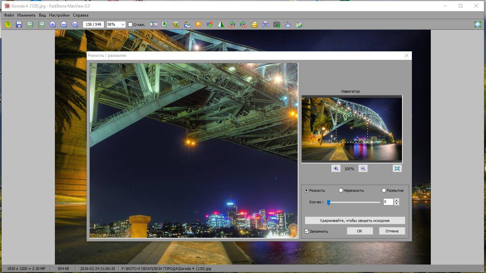The width and height of the screenshot is (486, 273).
Task: Click the 1920 x 1200 dimensions status text
Action: click(26, 269)
